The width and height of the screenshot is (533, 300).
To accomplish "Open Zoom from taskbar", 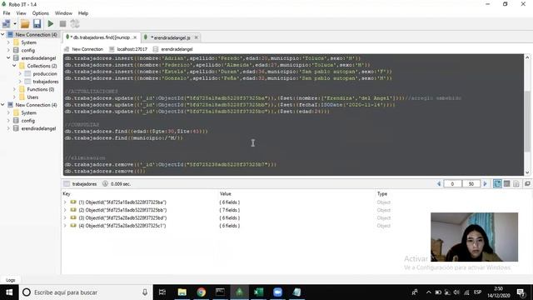I will coord(277,292).
